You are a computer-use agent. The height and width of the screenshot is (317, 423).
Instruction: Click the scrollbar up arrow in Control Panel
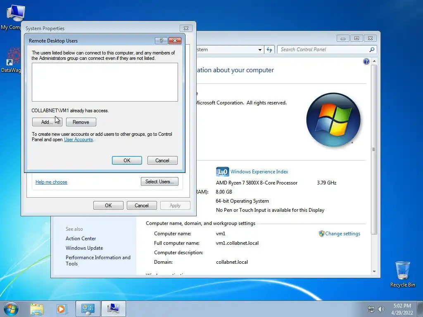[374, 62]
